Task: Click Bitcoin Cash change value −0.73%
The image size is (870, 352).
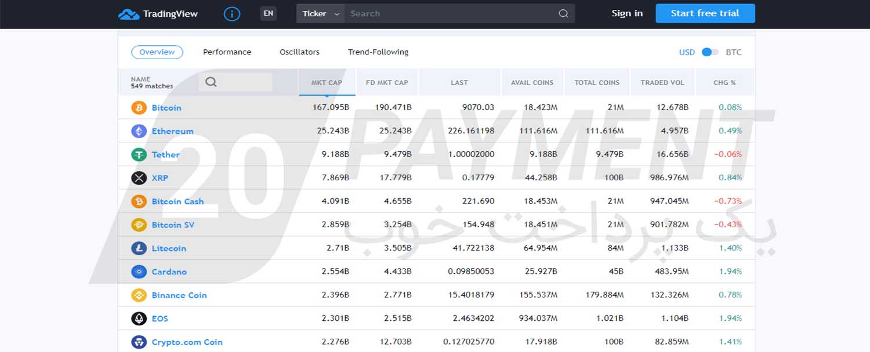Action: [x=727, y=201]
